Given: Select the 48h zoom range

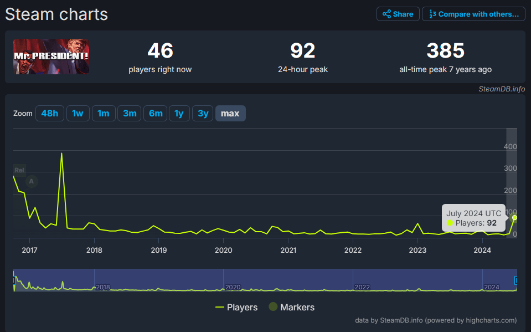Looking at the screenshot, I should [49, 113].
